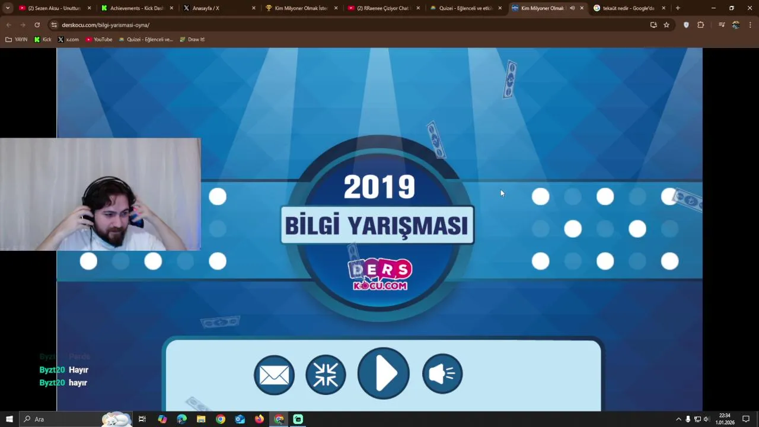Open Task View in the taskbar
This screenshot has height=427, width=759.
click(142, 419)
